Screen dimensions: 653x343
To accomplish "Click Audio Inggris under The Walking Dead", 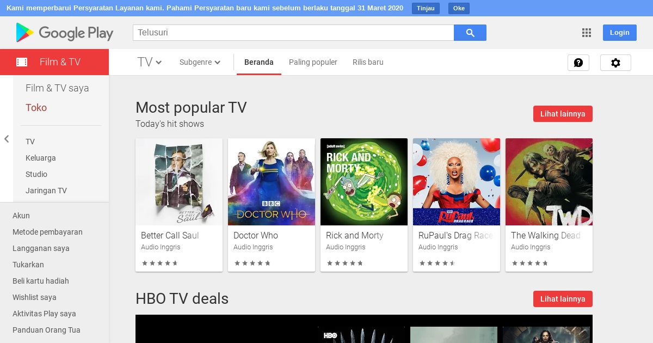I will [531, 247].
